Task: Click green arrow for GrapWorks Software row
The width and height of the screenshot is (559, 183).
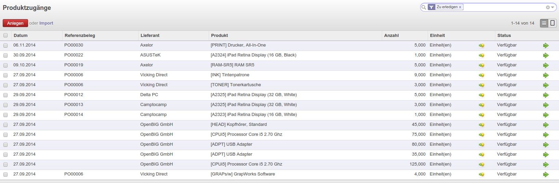Action: (x=546, y=174)
